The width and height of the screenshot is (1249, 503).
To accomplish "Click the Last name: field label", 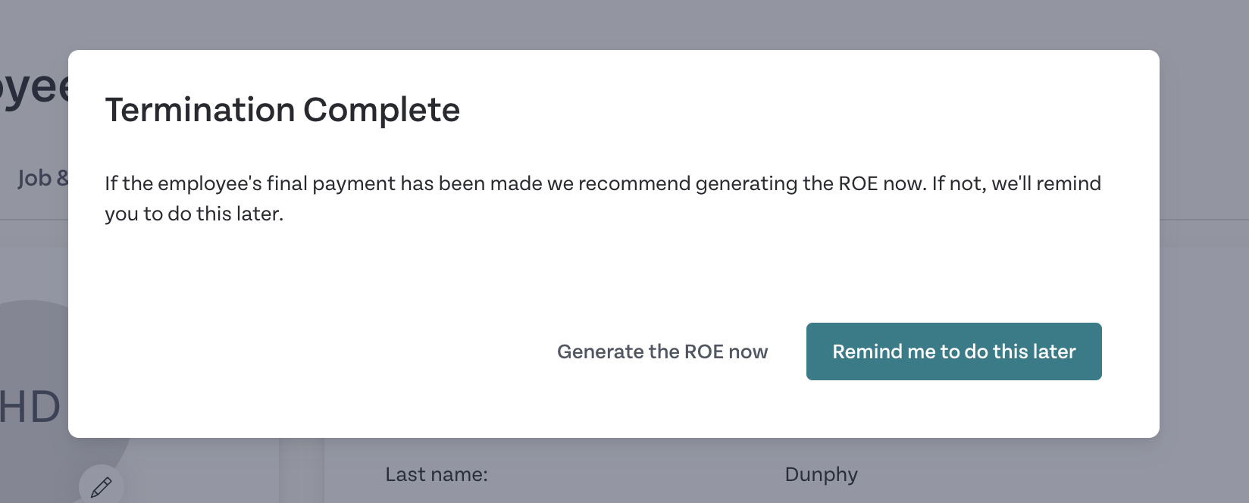I will [437, 475].
